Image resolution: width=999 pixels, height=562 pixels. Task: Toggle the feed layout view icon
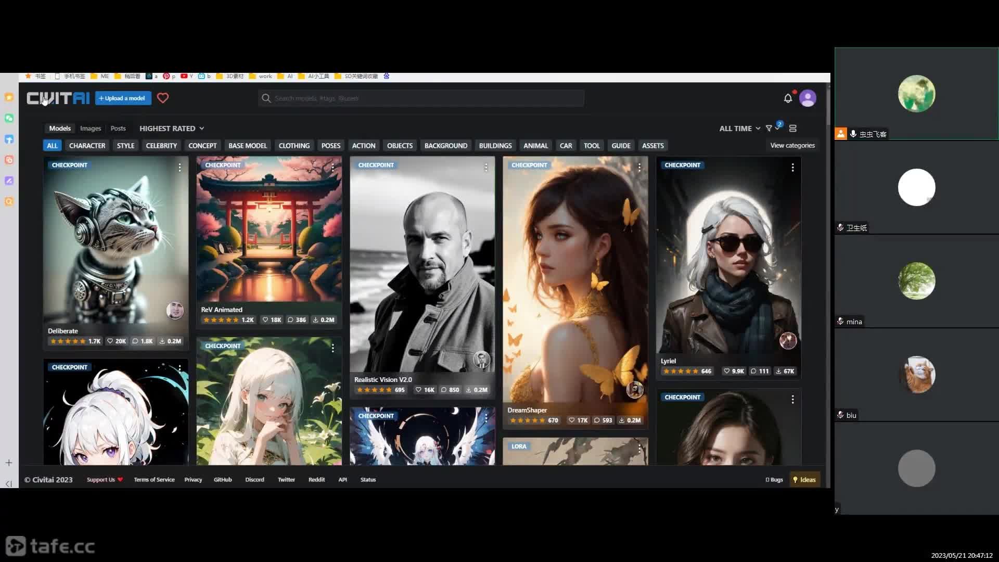pos(793,129)
